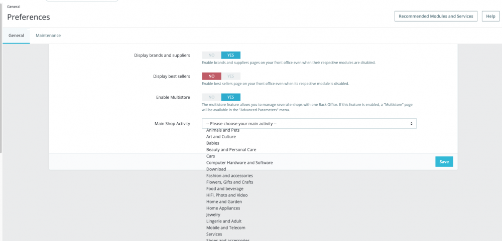The height and width of the screenshot is (241, 502).
Task: Click the Main Shop Activity dropdown arrow
Action: tap(412, 124)
